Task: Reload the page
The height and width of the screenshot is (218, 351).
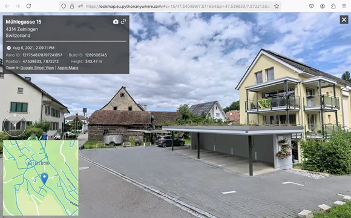Action: click(x=28, y=6)
